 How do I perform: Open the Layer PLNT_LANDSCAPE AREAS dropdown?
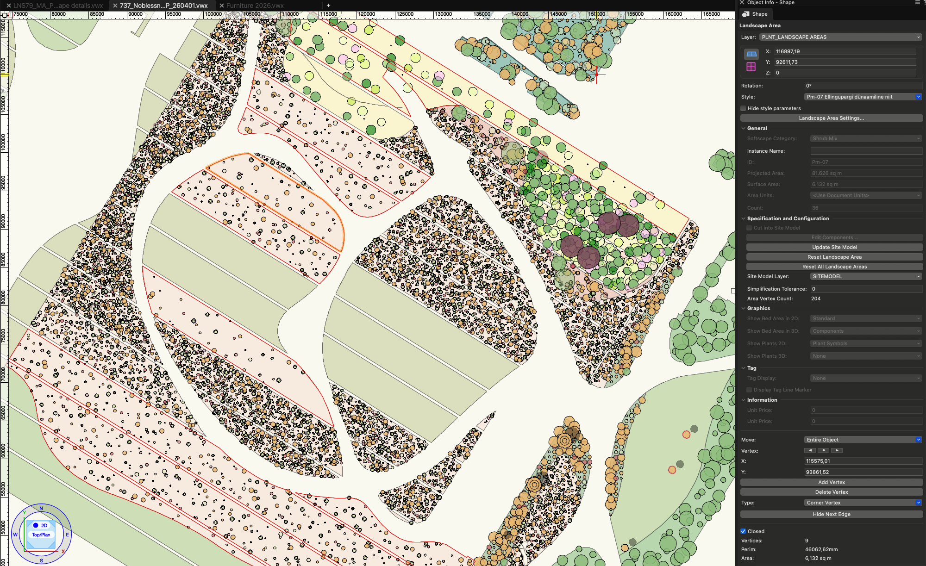pyautogui.click(x=840, y=37)
